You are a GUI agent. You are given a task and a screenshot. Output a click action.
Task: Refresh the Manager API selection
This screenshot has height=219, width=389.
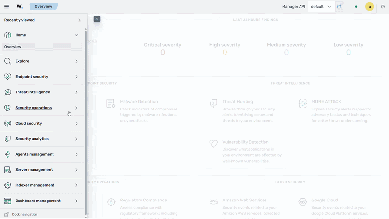tap(339, 7)
